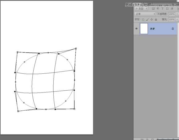Toggle visibility eye of 背景 layer
179x140 pixels.
[x=136, y=29]
